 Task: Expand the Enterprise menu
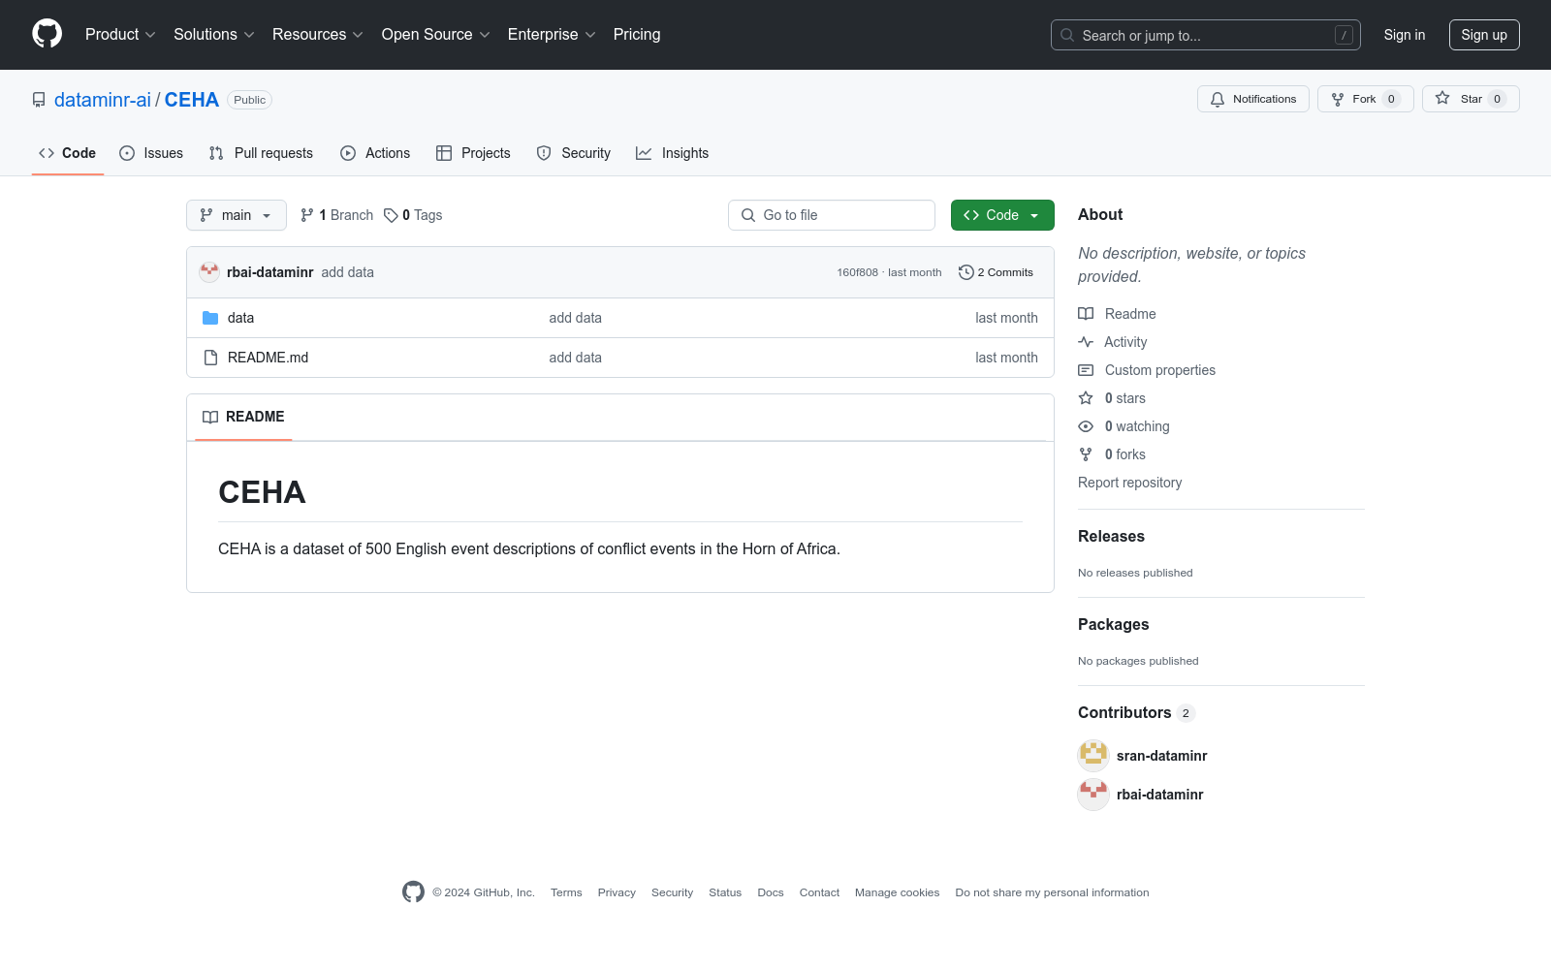coord(552,34)
